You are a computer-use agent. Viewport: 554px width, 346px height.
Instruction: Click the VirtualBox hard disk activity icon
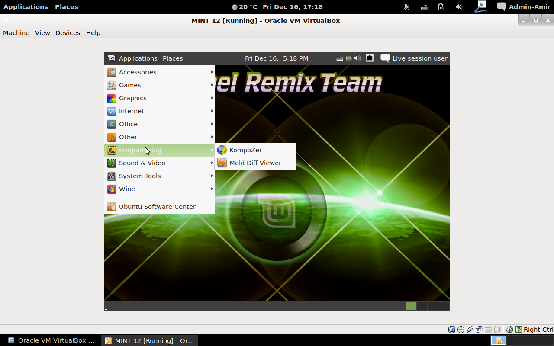(452, 330)
